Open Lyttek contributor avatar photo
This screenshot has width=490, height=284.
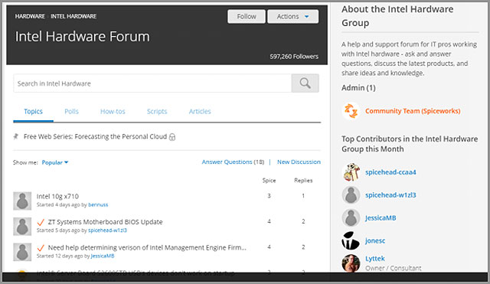tap(351, 263)
